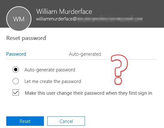Image resolution: width=164 pixels, height=128 pixels.
Task: Collapse the blue Password section header
Action: (x=16, y=54)
